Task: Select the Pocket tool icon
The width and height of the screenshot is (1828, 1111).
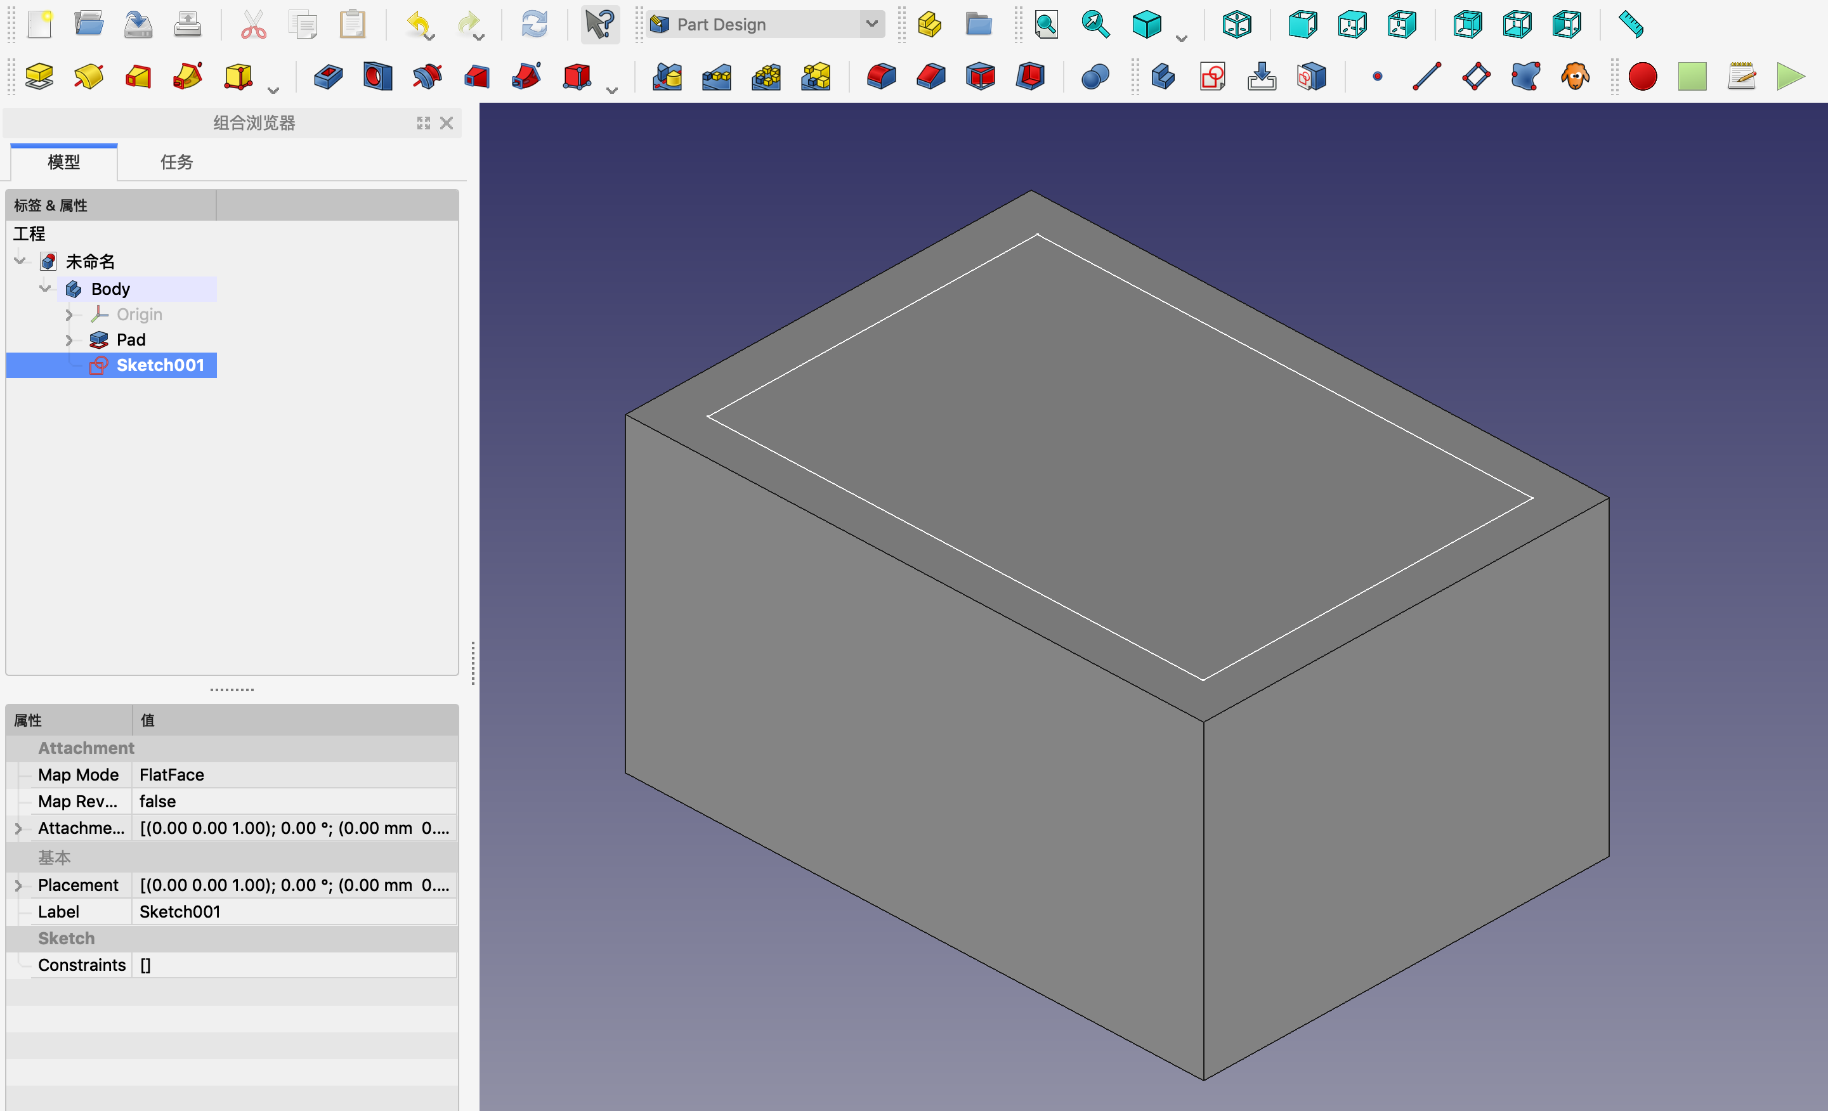Action: pyautogui.click(x=328, y=76)
